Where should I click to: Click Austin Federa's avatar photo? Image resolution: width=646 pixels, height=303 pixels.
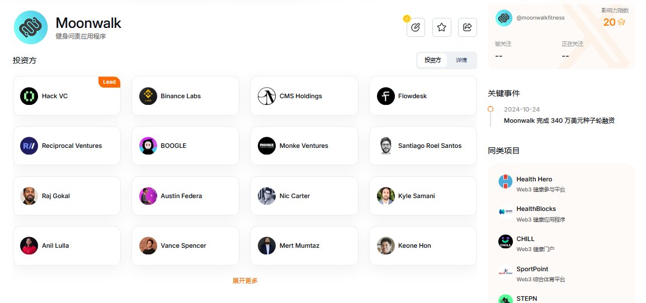pyautogui.click(x=148, y=196)
